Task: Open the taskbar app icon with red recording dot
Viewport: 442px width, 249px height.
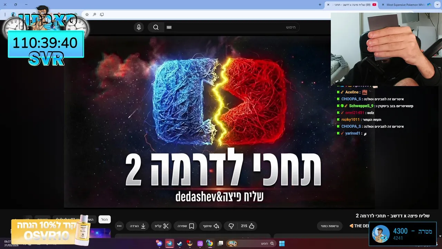Action: point(190,243)
